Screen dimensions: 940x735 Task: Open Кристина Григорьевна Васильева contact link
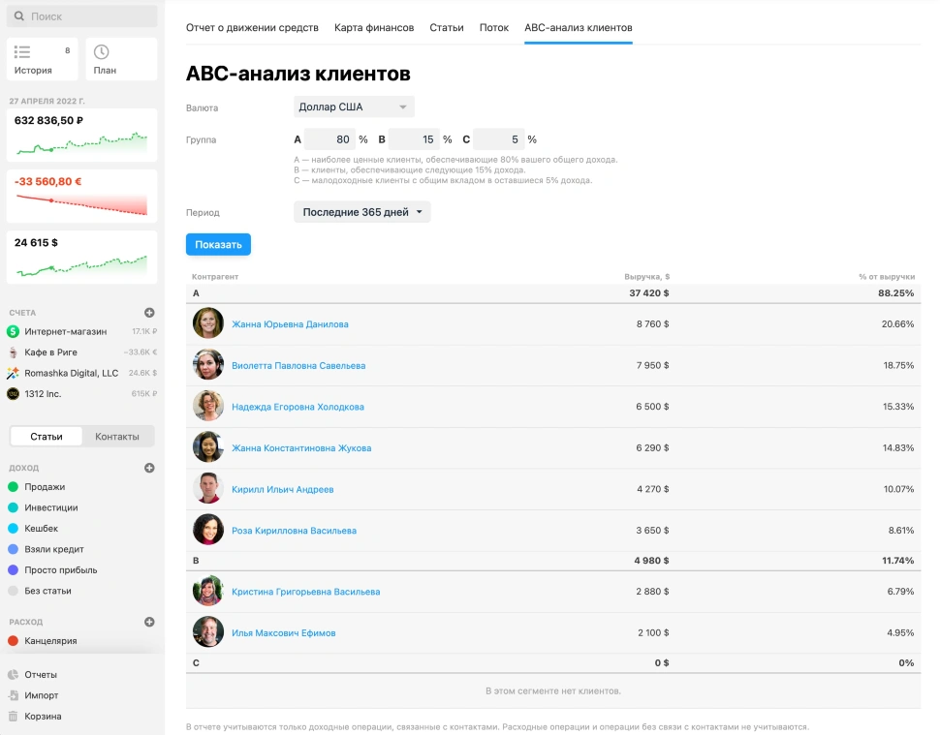tap(305, 592)
